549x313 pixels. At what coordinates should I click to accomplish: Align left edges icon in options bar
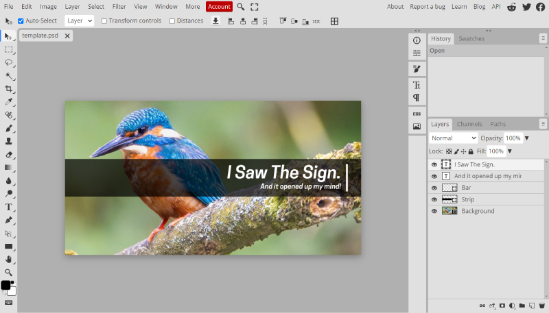tap(231, 21)
